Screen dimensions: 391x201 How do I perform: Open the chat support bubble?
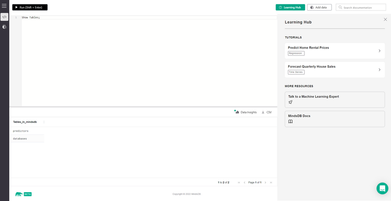pyautogui.click(x=382, y=188)
